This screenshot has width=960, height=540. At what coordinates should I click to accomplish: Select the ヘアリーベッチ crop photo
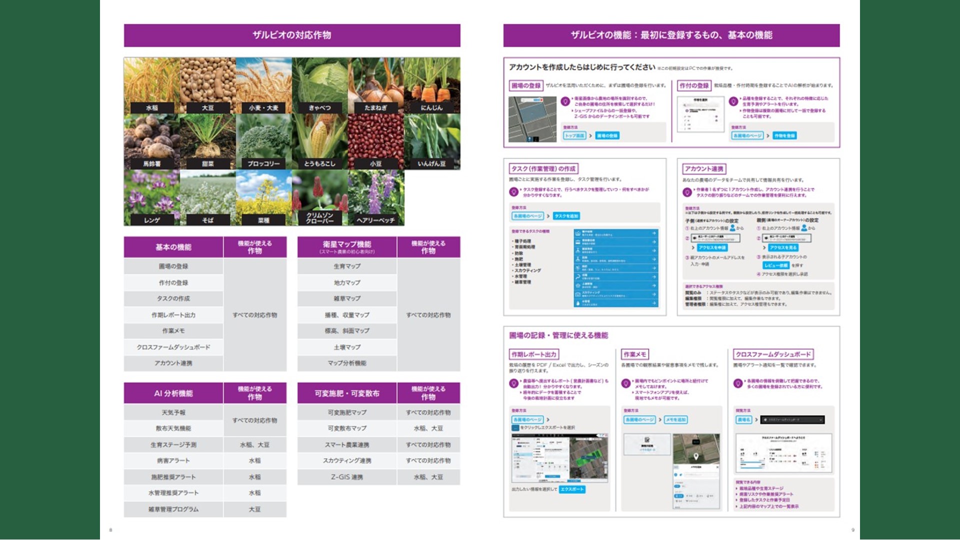[x=376, y=197]
